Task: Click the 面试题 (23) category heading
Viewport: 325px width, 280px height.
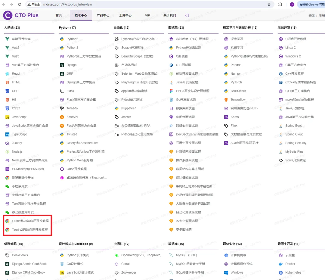Action: 176,28
